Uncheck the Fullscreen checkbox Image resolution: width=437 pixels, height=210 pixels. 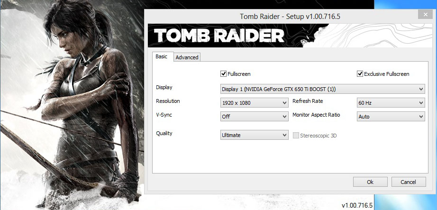[223, 74]
